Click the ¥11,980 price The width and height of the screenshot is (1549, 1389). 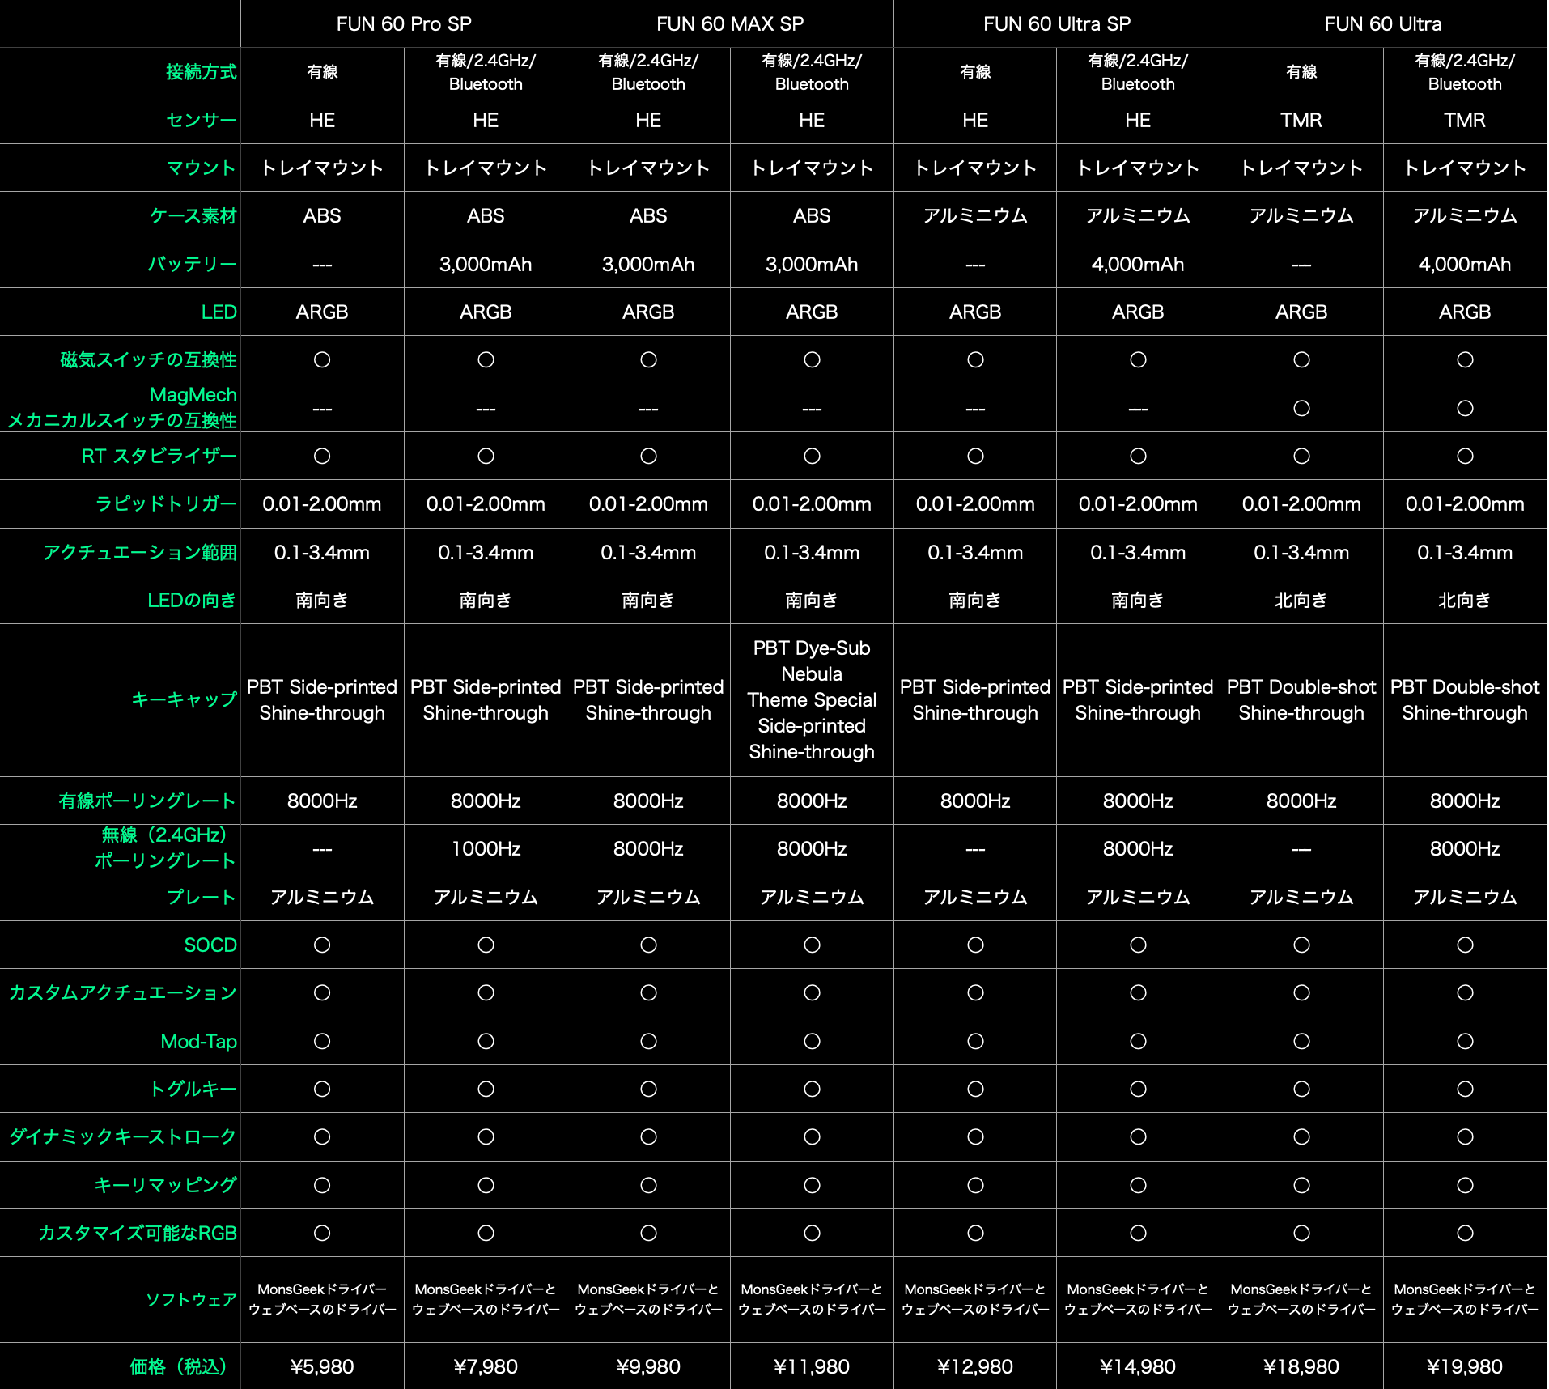812,1366
